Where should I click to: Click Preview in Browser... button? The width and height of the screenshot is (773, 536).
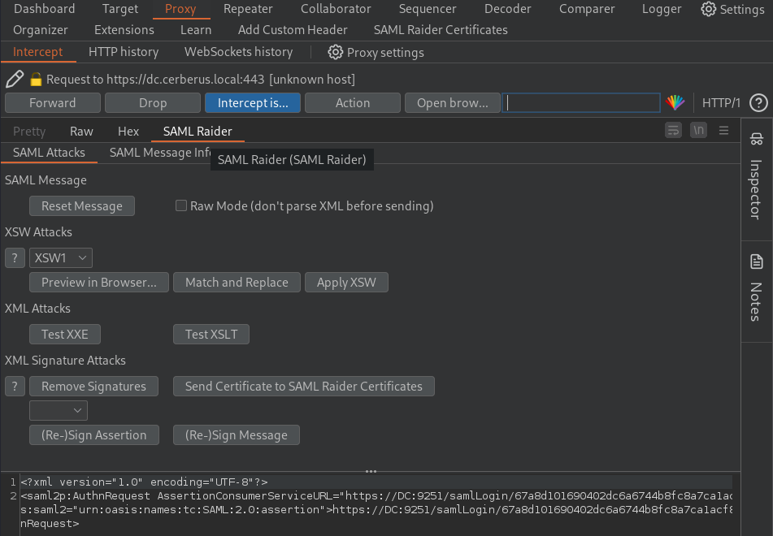point(99,283)
